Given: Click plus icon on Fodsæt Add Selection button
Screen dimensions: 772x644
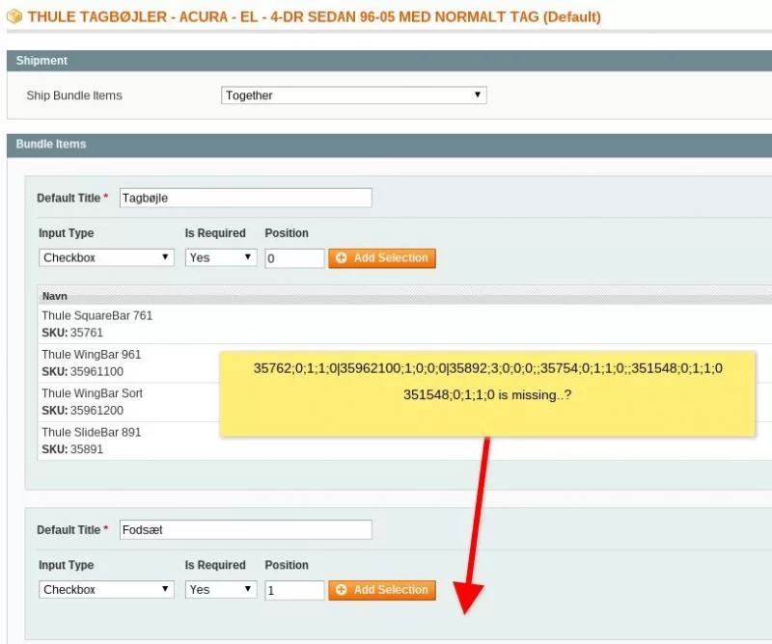Looking at the screenshot, I should pos(342,589).
